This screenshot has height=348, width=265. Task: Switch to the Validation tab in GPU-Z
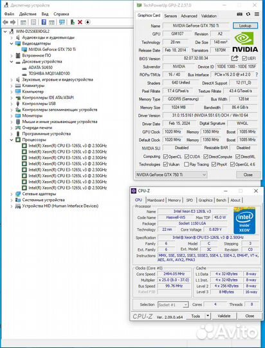(x=209, y=16)
